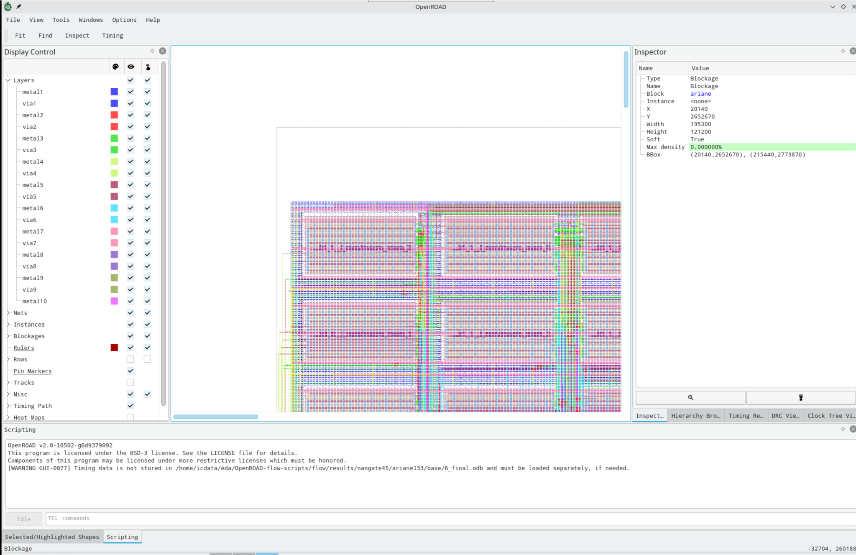Open the Tools menu

click(61, 20)
